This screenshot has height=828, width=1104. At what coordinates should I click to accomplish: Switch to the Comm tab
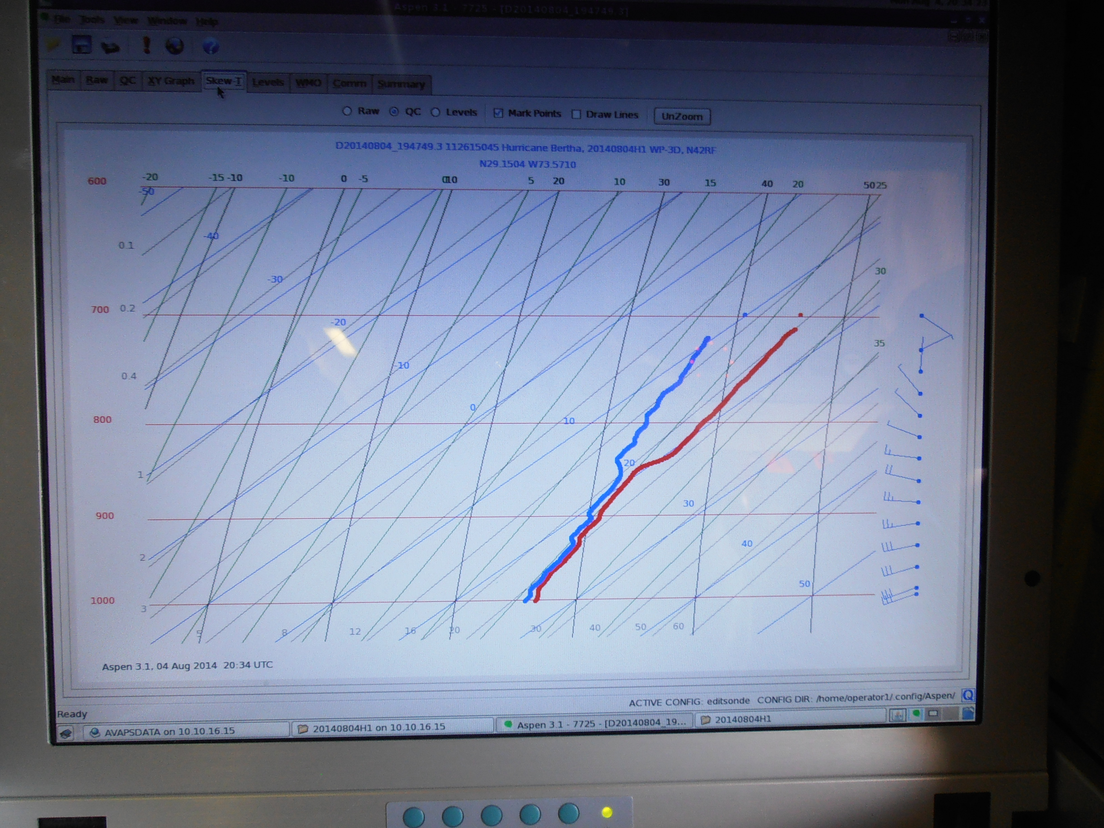click(349, 83)
